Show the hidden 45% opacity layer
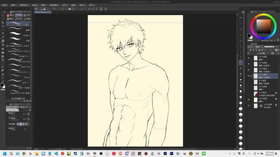The height and width of the screenshot is (157, 280). (249, 82)
